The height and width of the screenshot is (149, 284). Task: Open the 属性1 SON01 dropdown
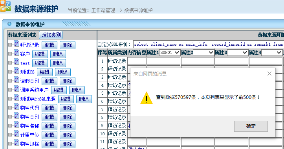coord(169,52)
